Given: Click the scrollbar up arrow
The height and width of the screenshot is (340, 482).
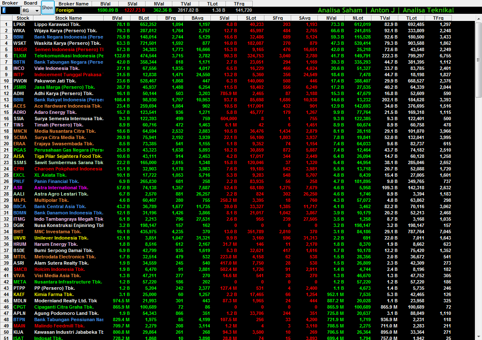Looking at the screenshot, I should click(479, 19).
